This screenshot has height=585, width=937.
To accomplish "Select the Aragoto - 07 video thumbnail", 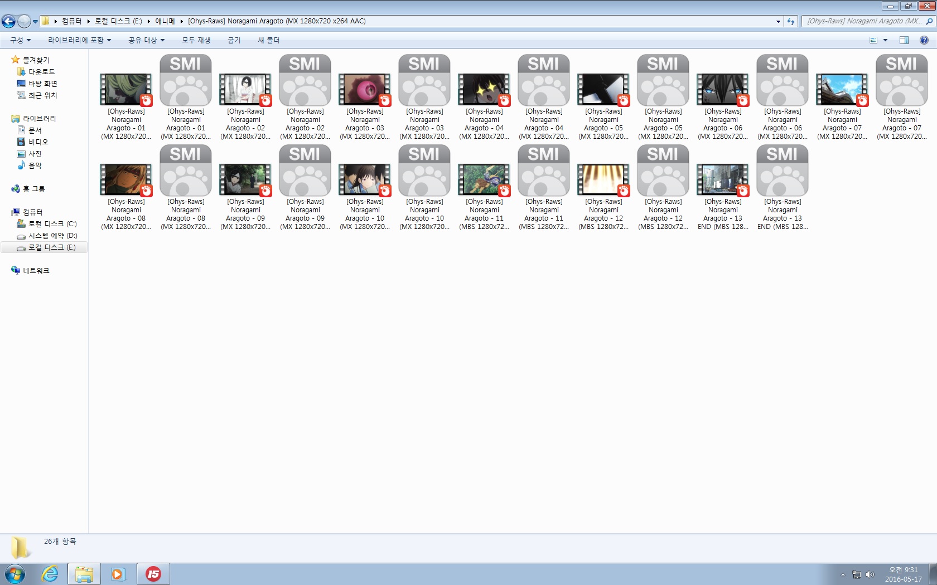I will point(842,89).
